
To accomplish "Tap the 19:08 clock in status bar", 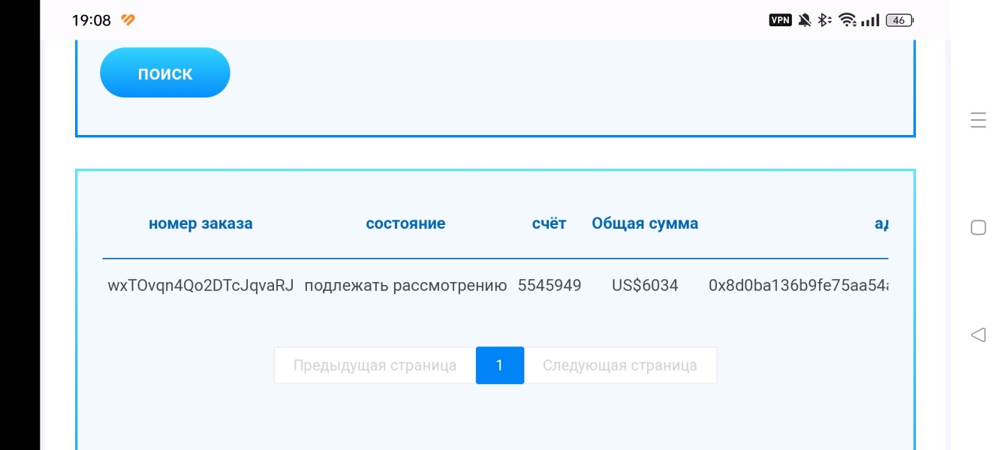I will tap(92, 20).
